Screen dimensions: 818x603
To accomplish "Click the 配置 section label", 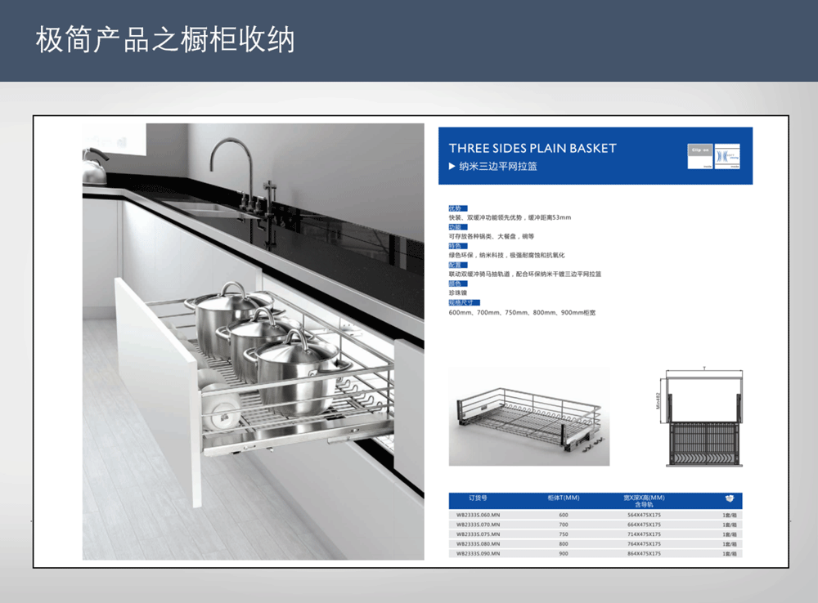I will [457, 265].
